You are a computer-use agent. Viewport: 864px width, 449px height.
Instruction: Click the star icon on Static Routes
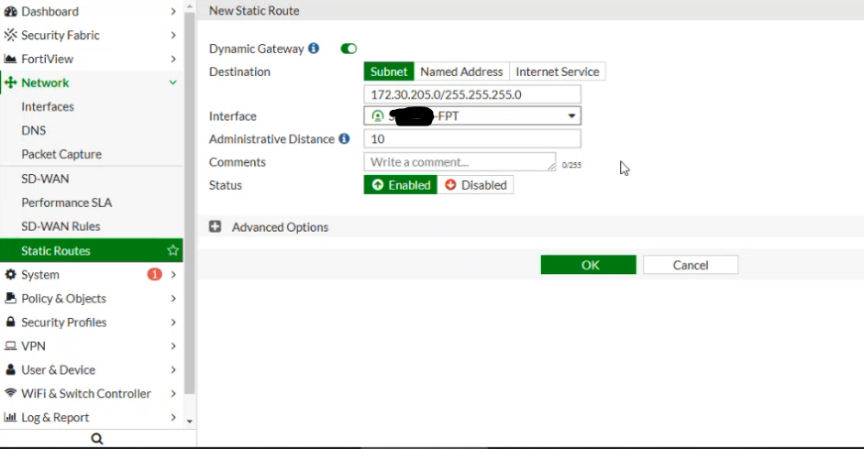click(172, 250)
